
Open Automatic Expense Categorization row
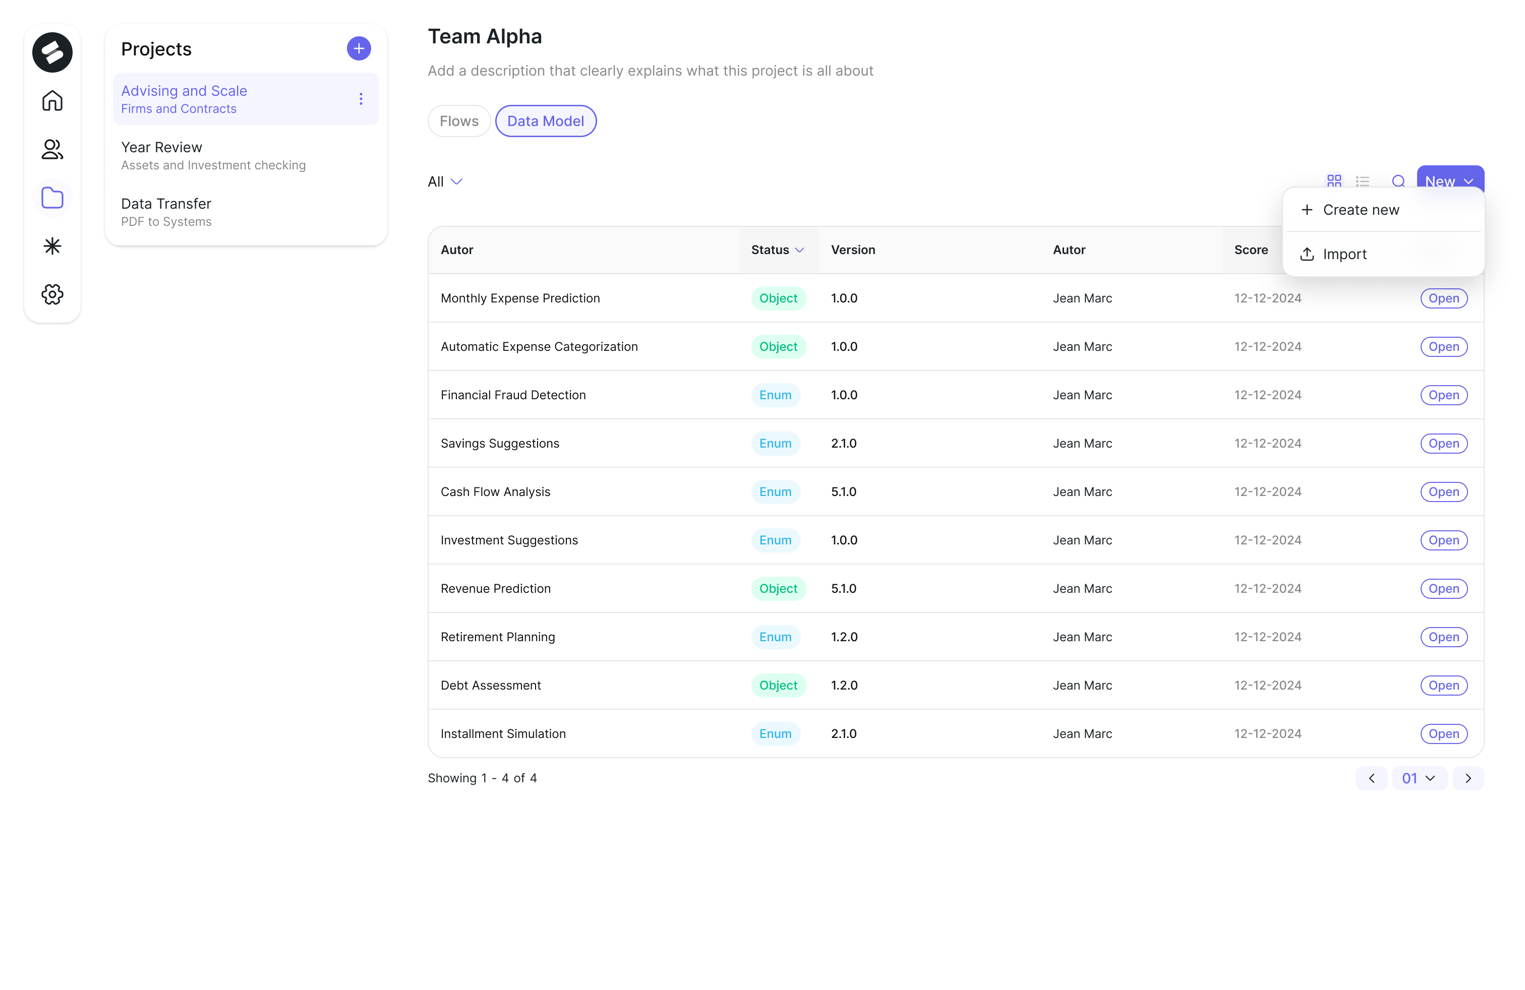pyautogui.click(x=1444, y=346)
